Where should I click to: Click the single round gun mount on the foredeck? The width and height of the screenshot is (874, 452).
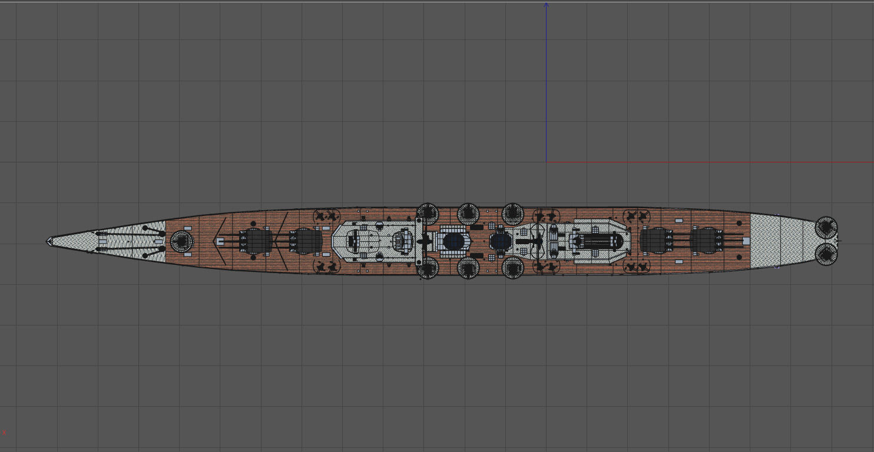(x=182, y=241)
